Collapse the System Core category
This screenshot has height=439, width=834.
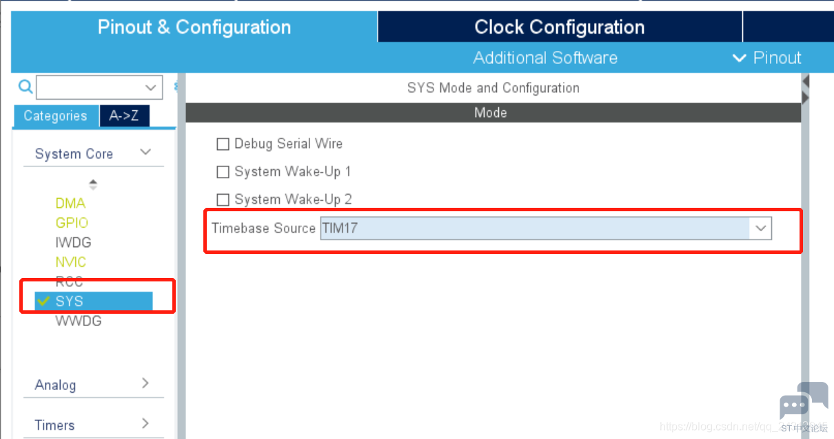[x=145, y=152]
